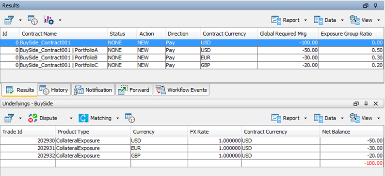This screenshot has width=385, height=176.
Task: Open Report dropdown arrow in Underlyings panel
Action: [305, 119]
